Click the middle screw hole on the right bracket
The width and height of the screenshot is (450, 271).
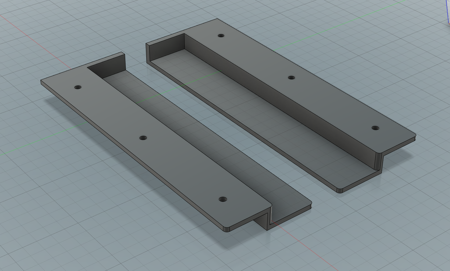[x=291, y=77]
